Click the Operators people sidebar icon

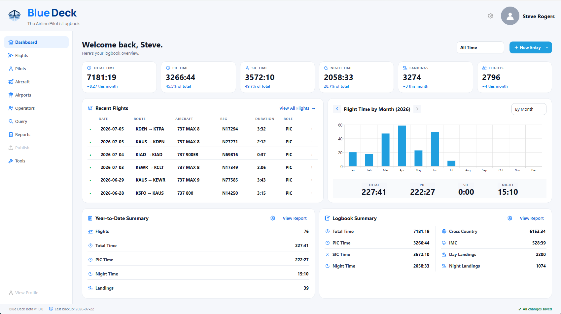click(x=11, y=108)
